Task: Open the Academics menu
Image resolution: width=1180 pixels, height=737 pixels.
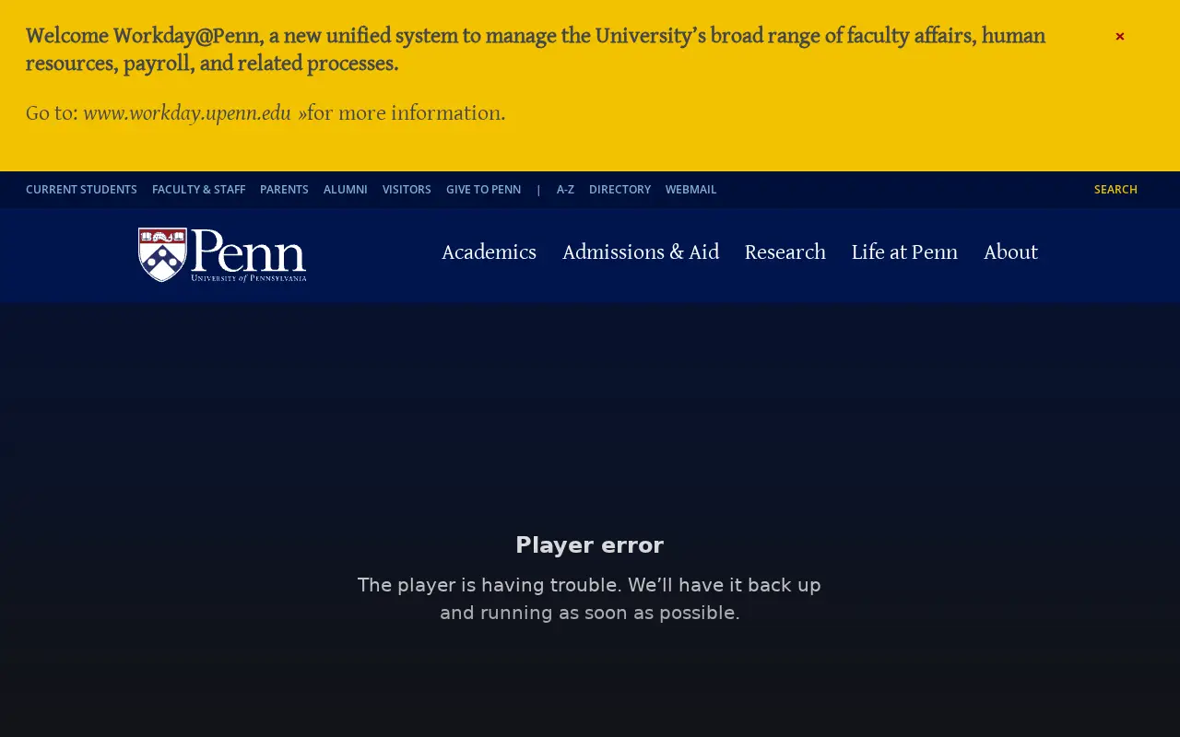Action: click(x=489, y=252)
